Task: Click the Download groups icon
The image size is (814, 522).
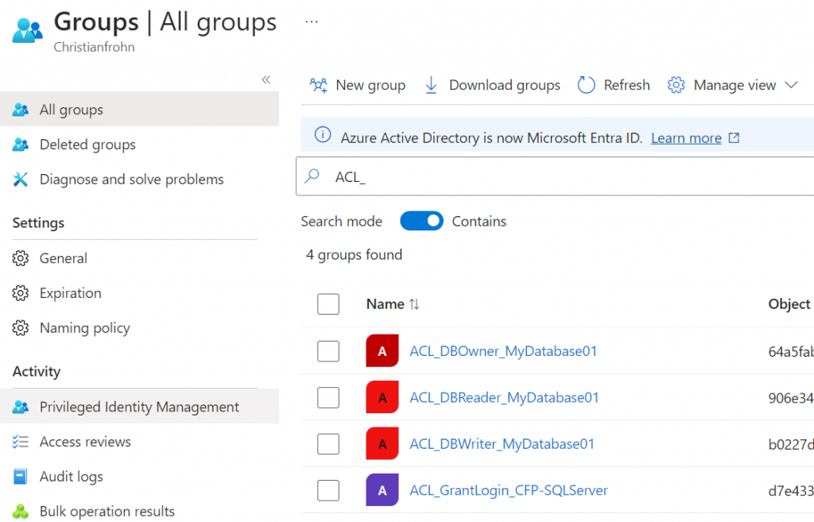Action: [430, 85]
